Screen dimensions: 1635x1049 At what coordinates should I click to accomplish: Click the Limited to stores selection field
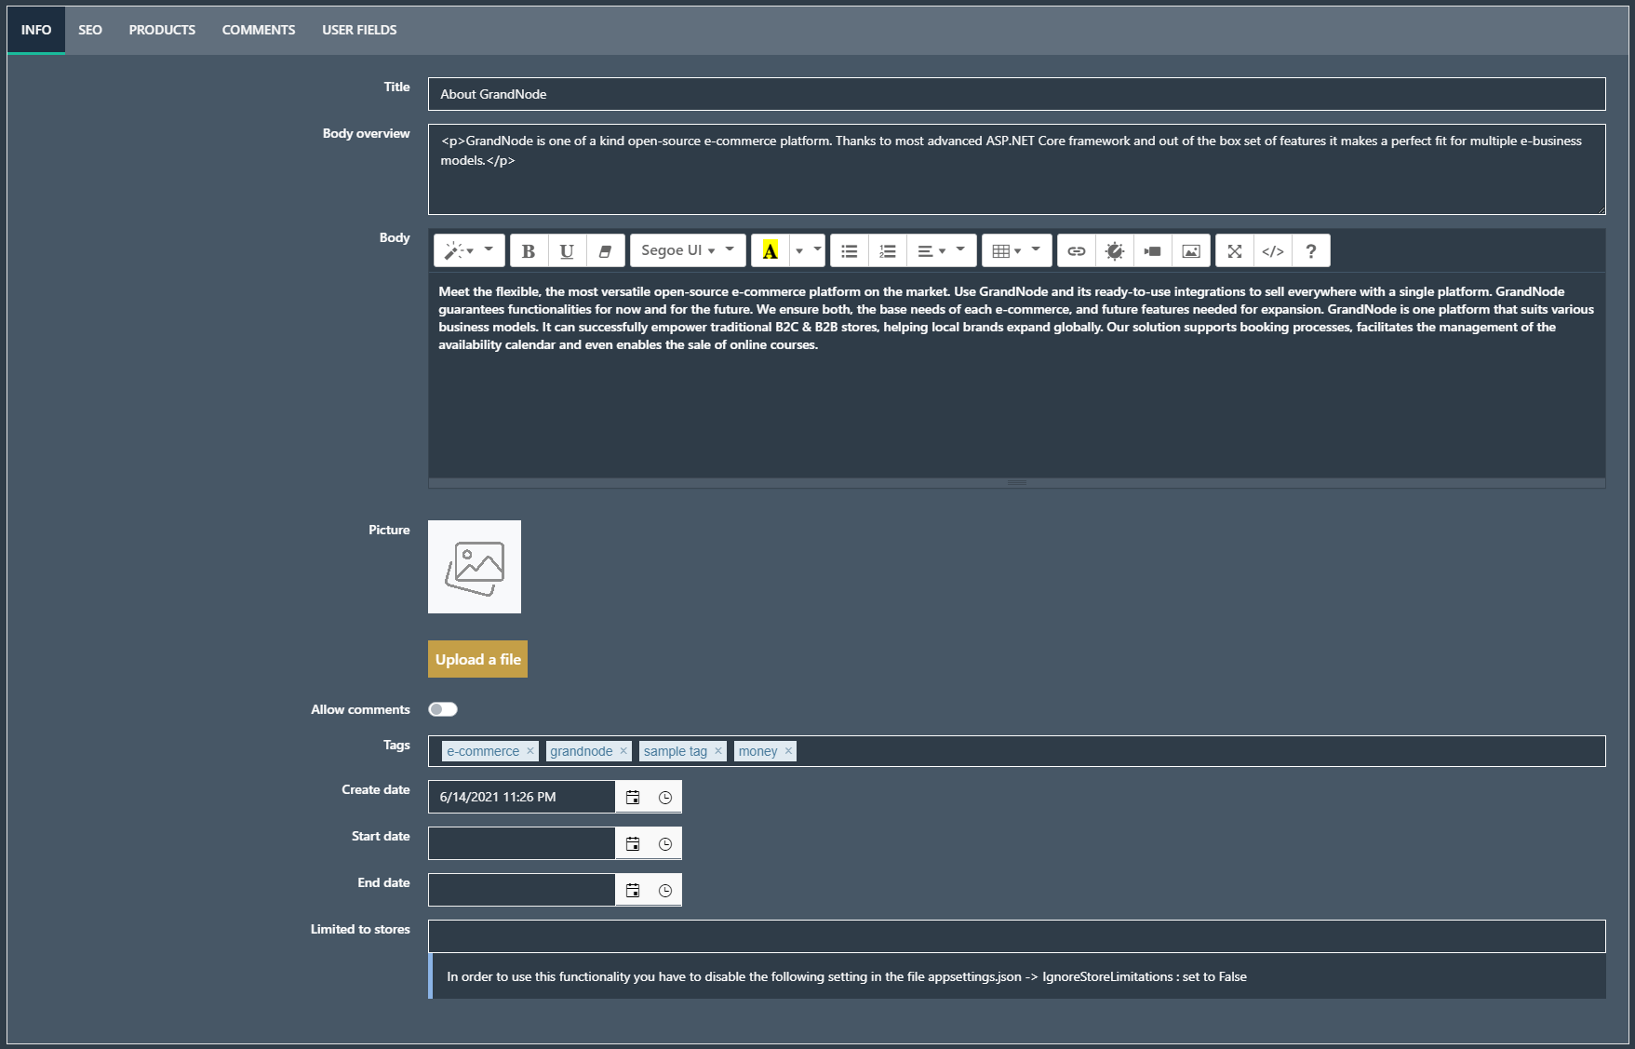click(1016, 936)
